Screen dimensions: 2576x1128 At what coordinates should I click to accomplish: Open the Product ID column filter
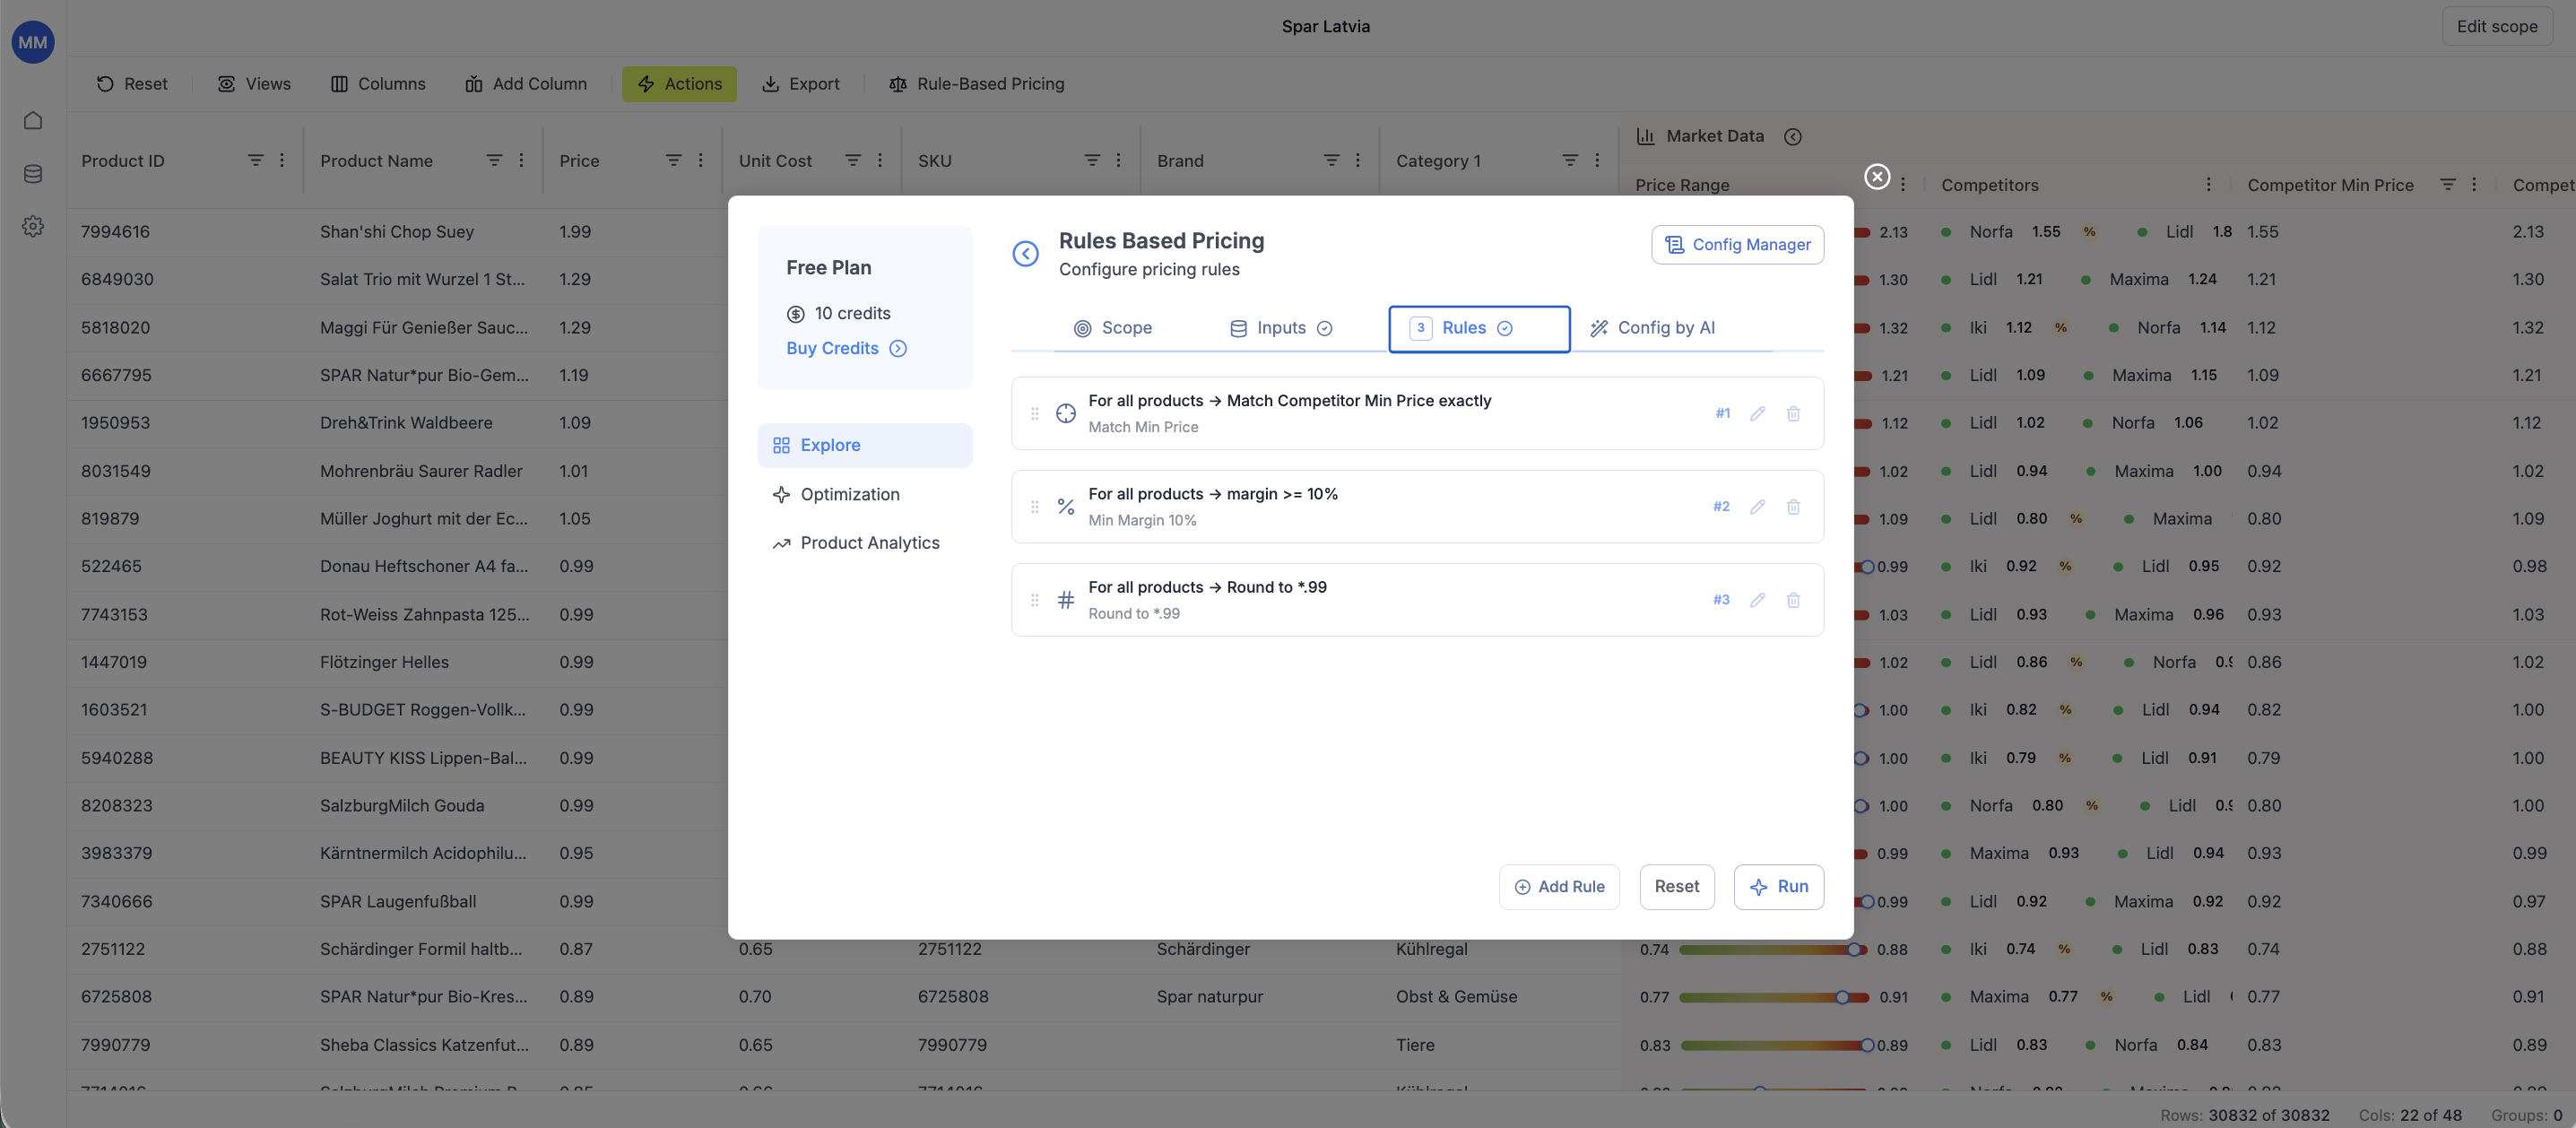coord(256,161)
